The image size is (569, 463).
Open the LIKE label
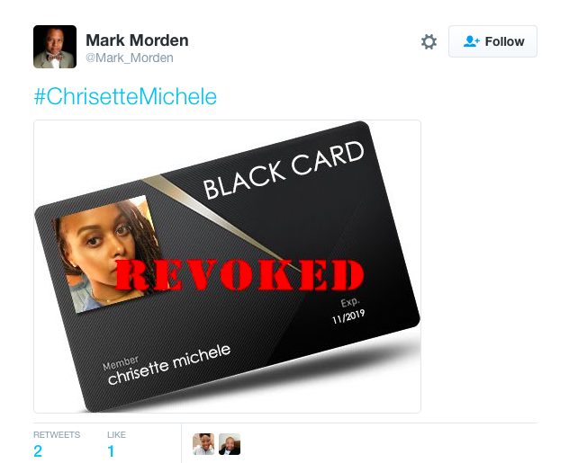(116, 435)
